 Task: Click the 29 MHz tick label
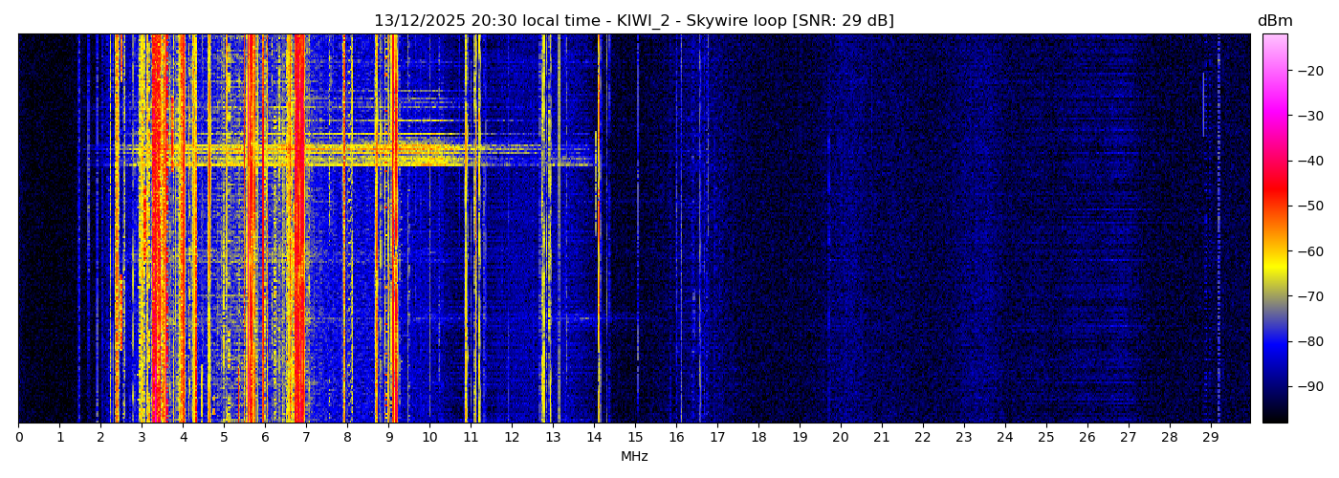pos(1210,437)
